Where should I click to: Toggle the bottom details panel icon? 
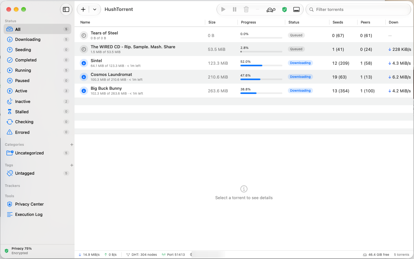(x=296, y=10)
